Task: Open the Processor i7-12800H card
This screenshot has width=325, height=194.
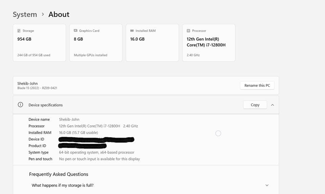Action: coord(209,43)
